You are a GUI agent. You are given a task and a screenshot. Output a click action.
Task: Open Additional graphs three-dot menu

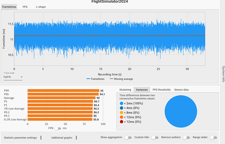pyautogui.click(x=76, y=138)
